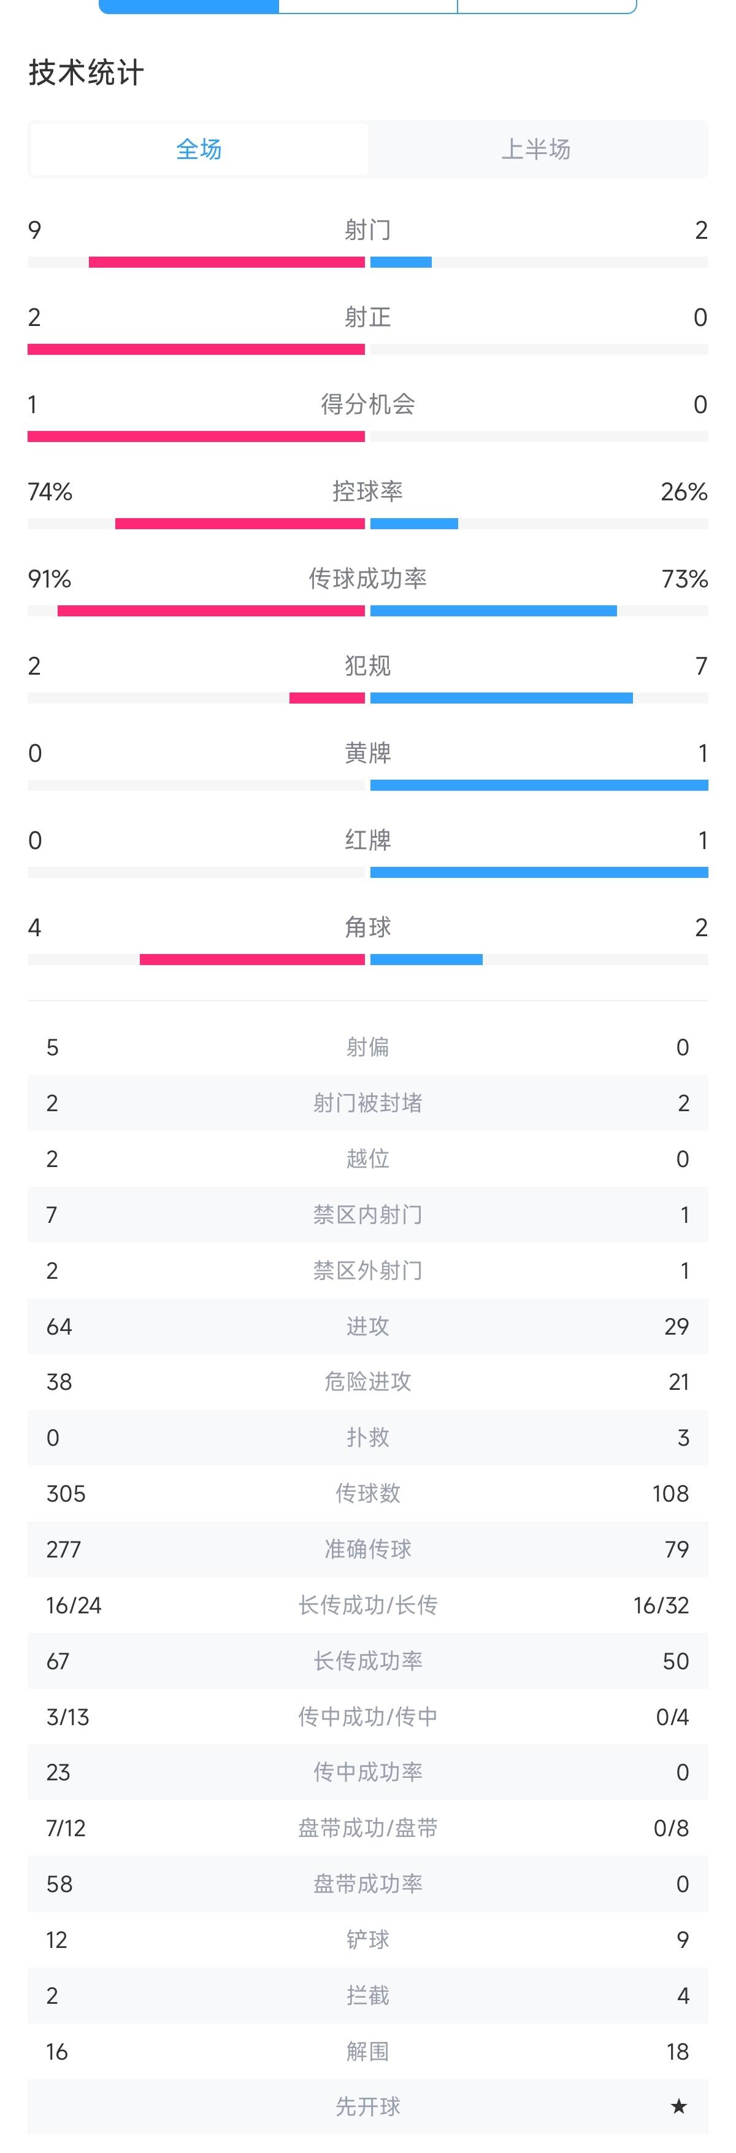Click the kickoff star icon

[x=678, y=2106]
